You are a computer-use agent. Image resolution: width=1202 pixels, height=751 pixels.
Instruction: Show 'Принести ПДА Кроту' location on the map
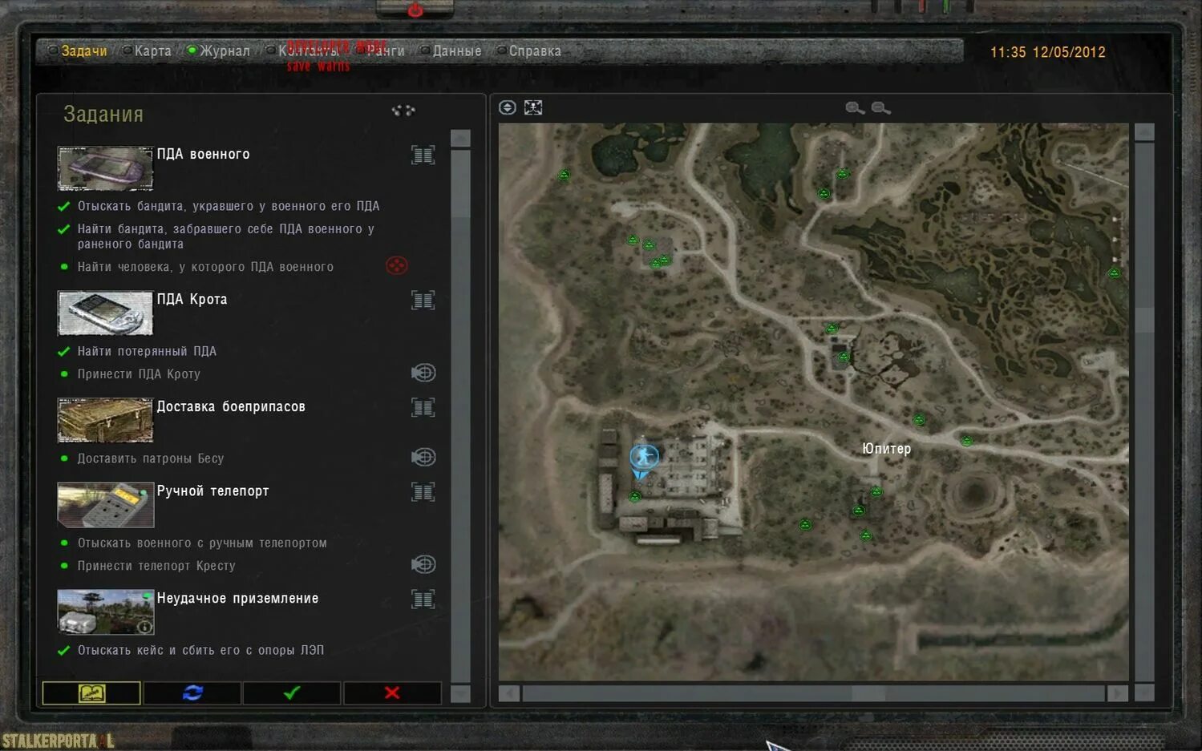point(423,373)
